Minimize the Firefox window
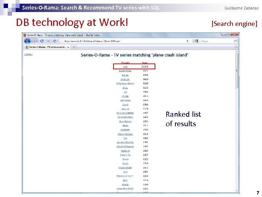This screenshot has height=197, width=262. (x=223, y=34)
